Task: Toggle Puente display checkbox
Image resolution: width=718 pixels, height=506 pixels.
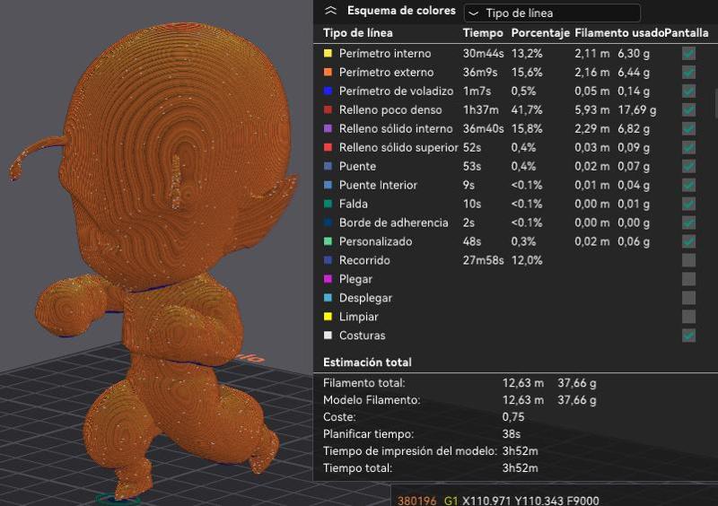Action: tap(688, 166)
